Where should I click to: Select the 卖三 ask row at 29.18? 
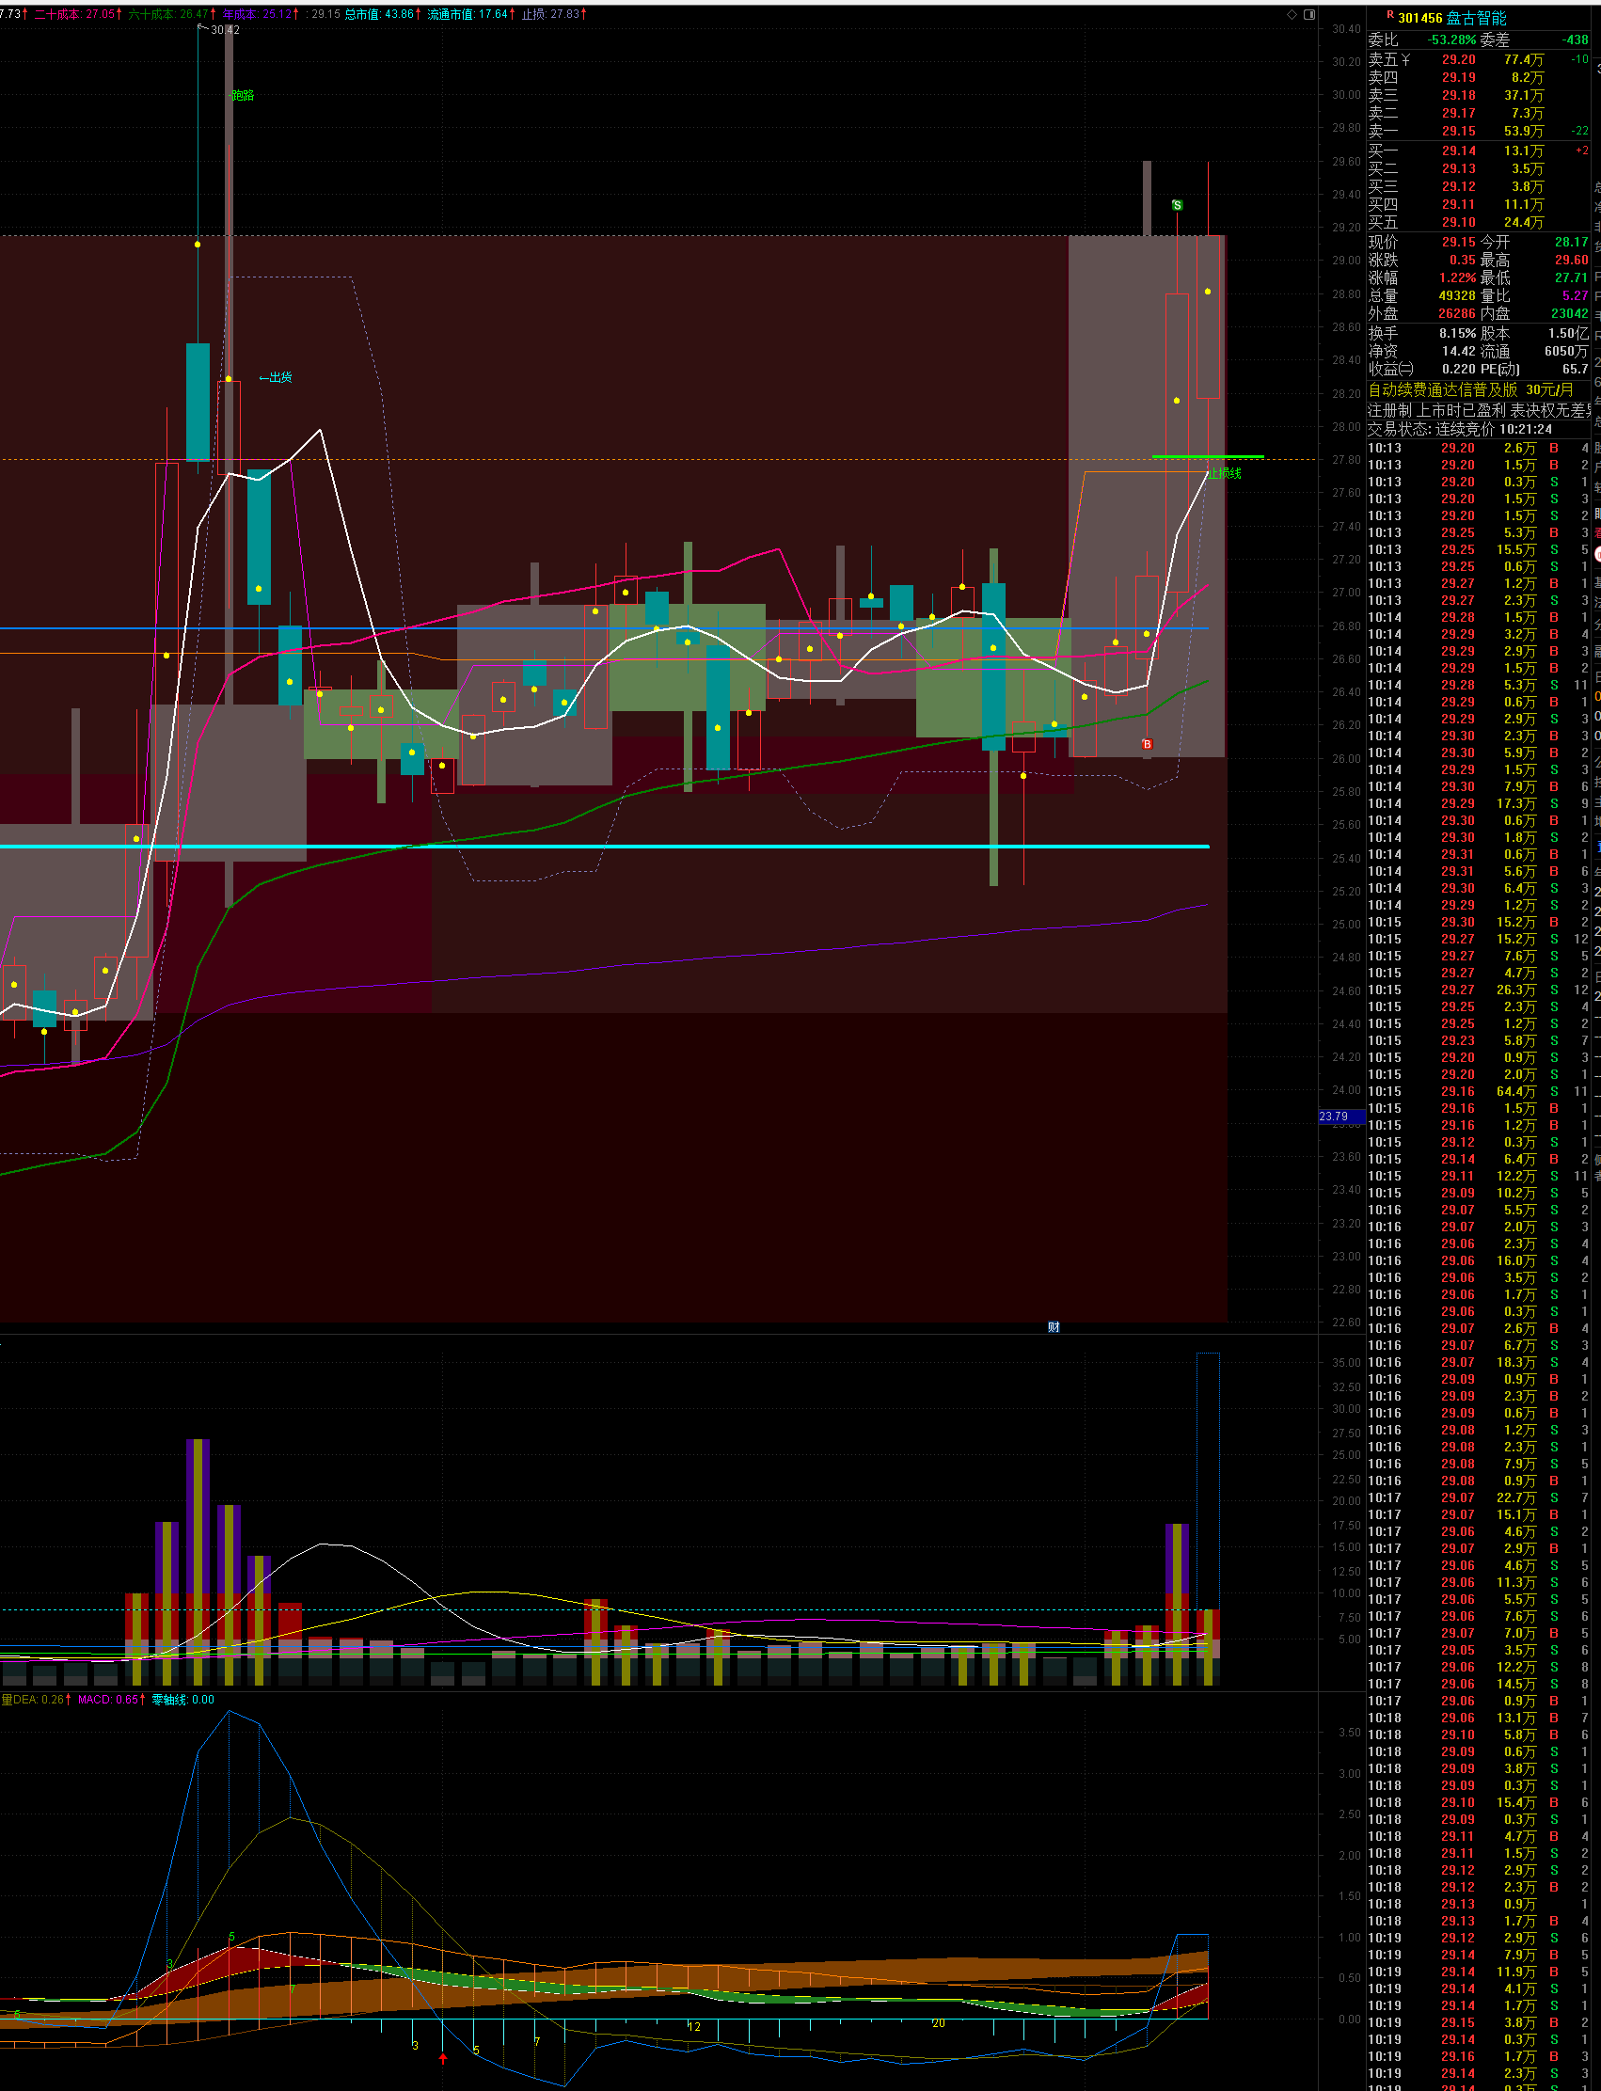(1478, 95)
